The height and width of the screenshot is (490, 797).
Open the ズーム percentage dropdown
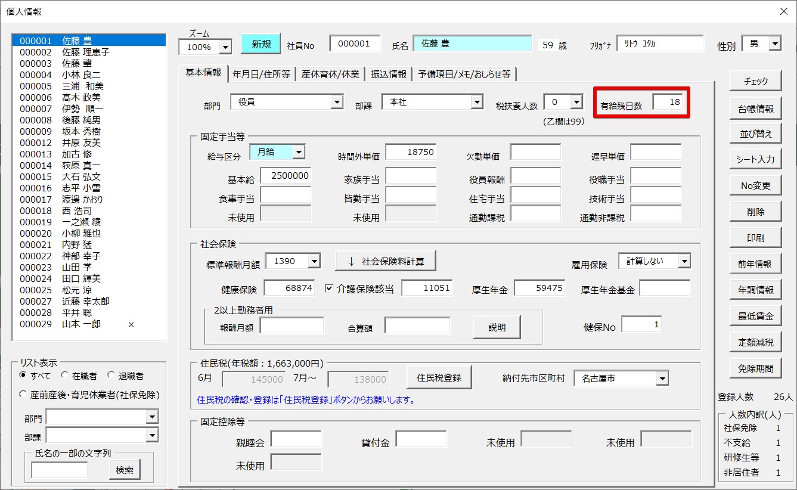225,46
